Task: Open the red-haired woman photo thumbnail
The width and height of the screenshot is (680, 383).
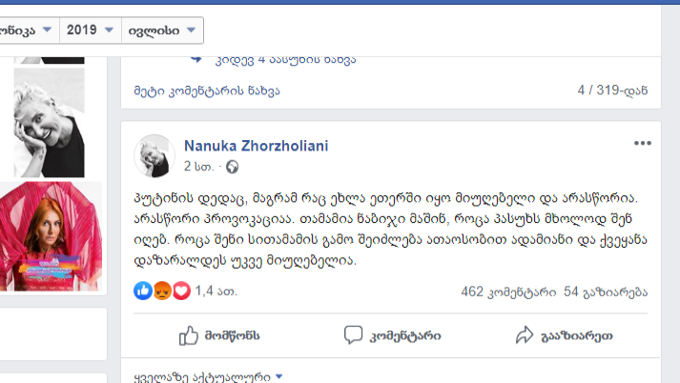Action: pyautogui.click(x=51, y=236)
